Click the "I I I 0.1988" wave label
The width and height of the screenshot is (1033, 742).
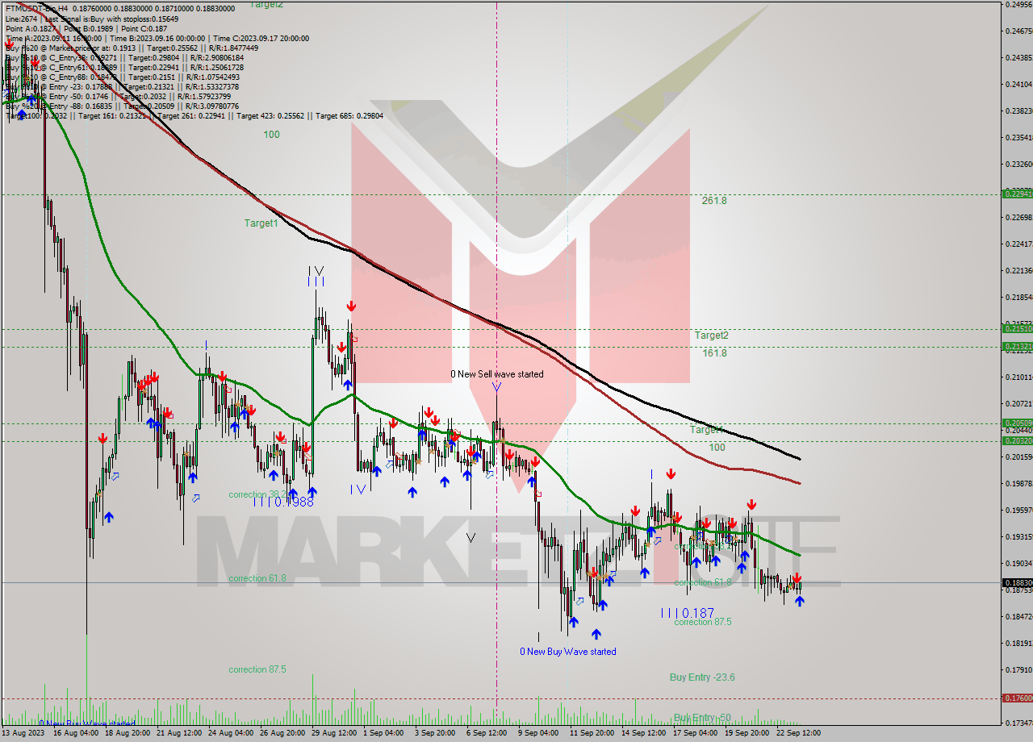tap(283, 502)
